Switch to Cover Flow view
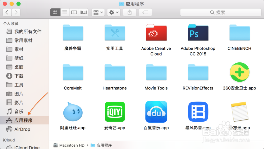264x149 pixels. click(83, 12)
